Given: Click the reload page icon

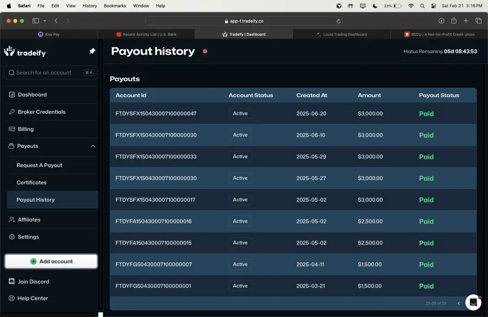Looking at the screenshot, I should [338, 21].
